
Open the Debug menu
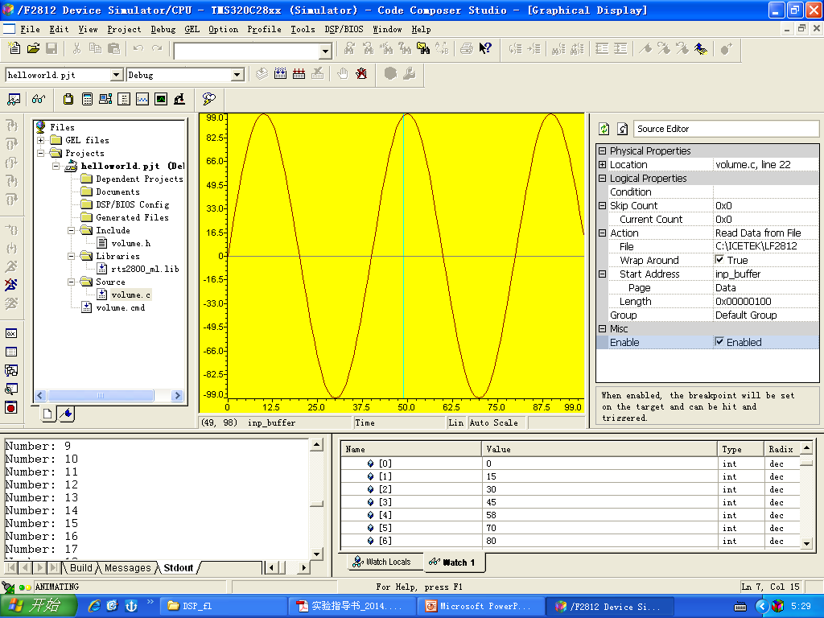click(163, 30)
